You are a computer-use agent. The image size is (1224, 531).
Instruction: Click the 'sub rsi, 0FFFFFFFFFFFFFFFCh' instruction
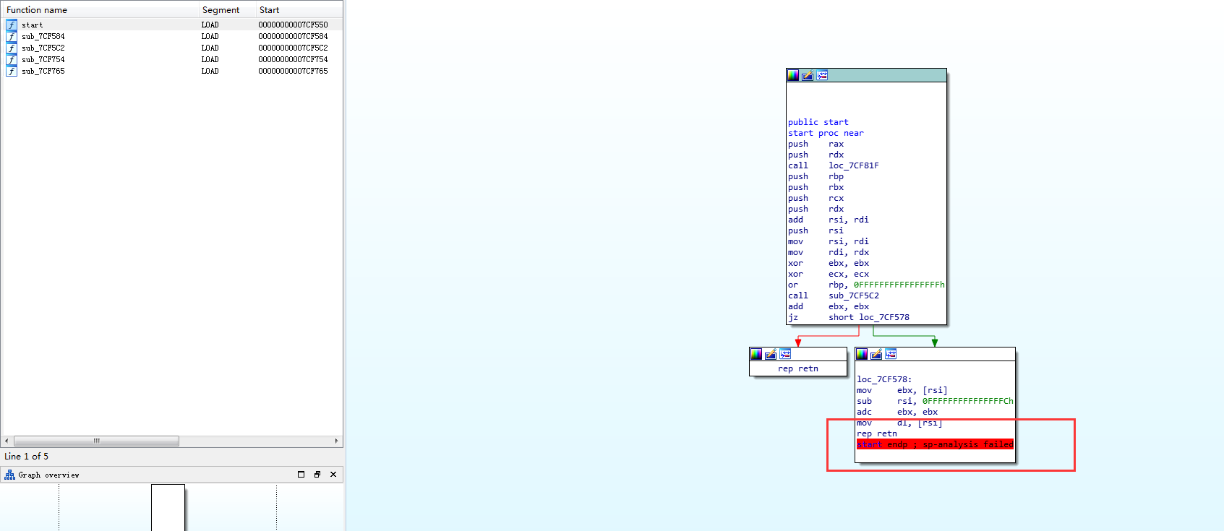pos(935,401)
